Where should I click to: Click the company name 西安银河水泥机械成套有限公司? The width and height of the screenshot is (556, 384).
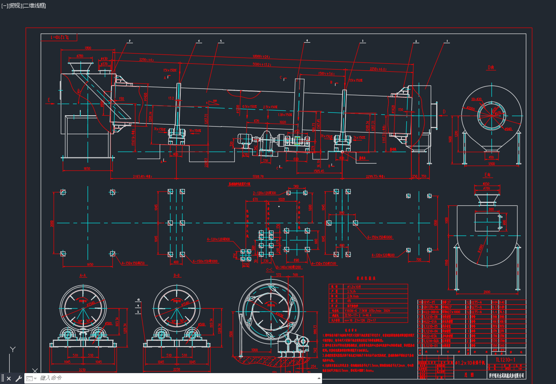(507, 375)
